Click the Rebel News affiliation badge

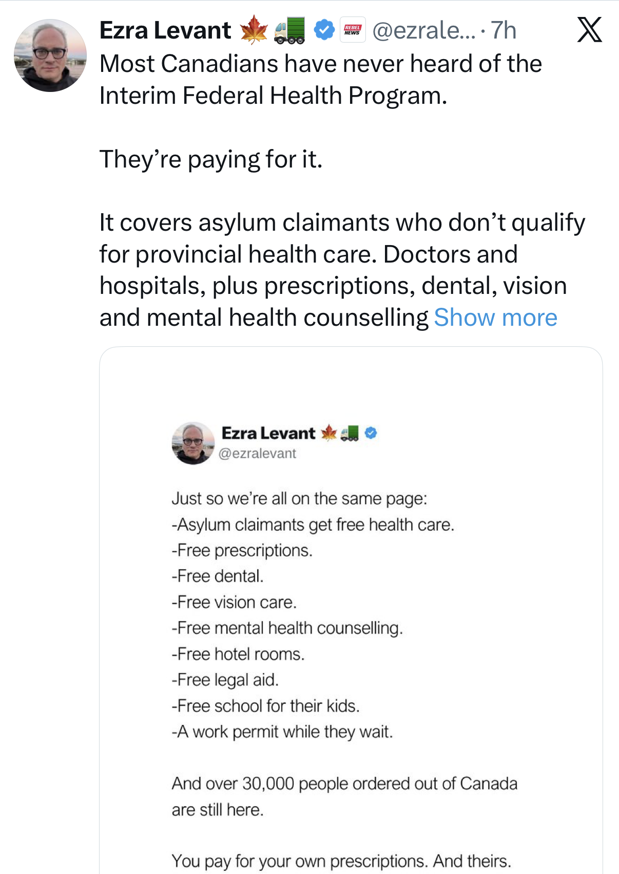(353, 30)
